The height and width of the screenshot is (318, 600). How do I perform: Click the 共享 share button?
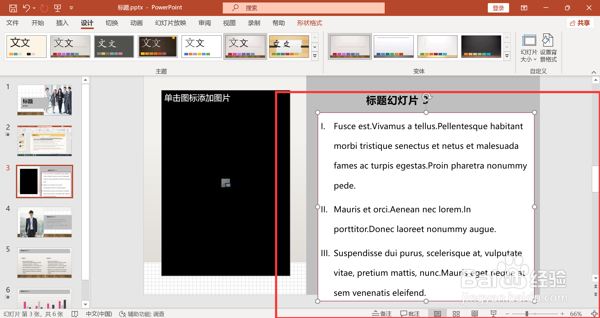tap(580, 23)
